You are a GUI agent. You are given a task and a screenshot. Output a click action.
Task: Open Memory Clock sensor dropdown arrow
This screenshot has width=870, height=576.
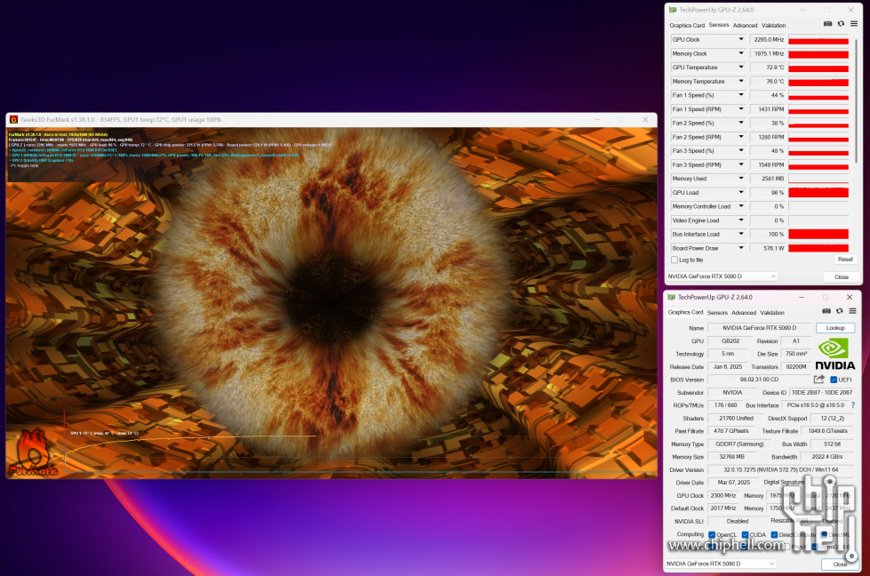tap(741, 53)
